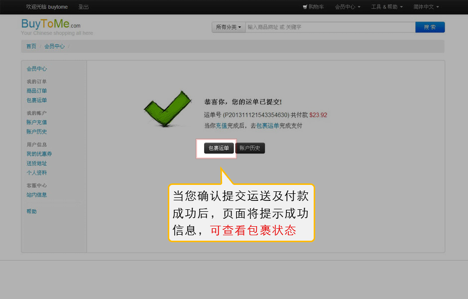Click the green checkmark success icon
This screenshot has height=299, width=468.
(167, 109)
